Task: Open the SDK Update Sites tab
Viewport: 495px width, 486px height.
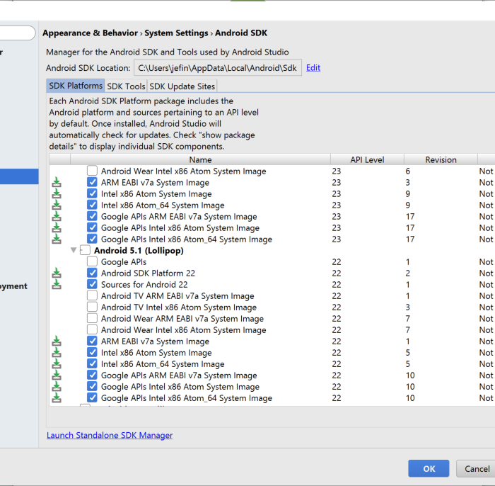Action: pyautogui.click(x=182, y=86)
